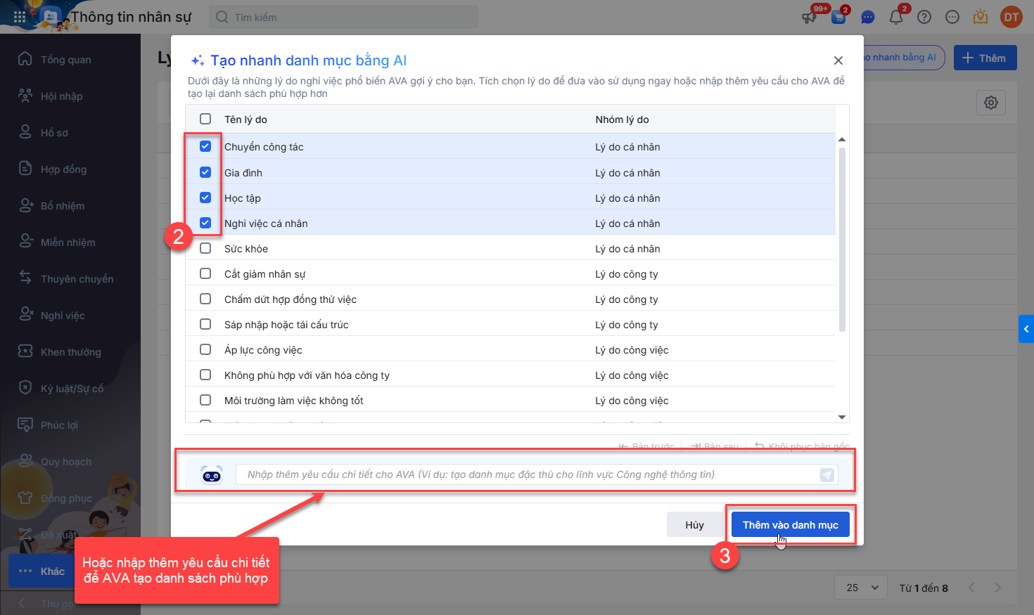Go to 'Hợp đồng' sidebar item
The image size is (1034, 615).
pos(63,169)
